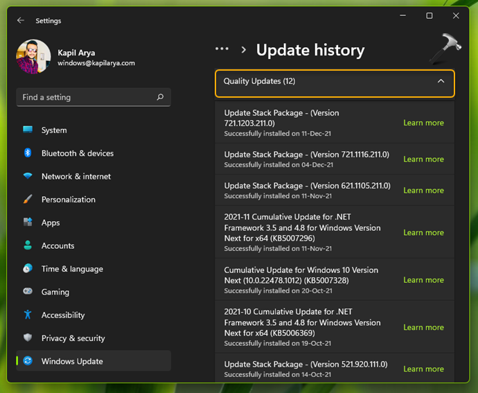Click the search magnifier icon
Image resolution: width=478 pixels, height=393 pixels.
click(x=160, y=98)
